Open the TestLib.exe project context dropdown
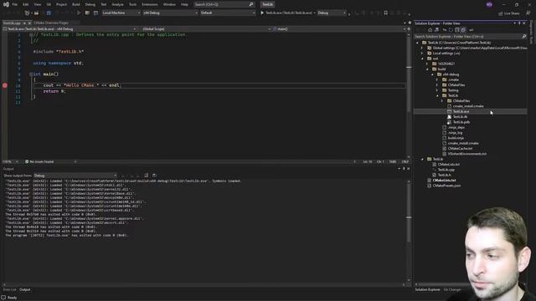536x301 pixels. click(70, 29)
